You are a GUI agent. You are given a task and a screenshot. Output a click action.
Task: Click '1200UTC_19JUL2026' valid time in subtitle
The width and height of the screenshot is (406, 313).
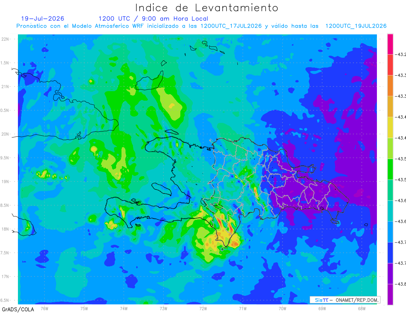(x=356, y=26)
